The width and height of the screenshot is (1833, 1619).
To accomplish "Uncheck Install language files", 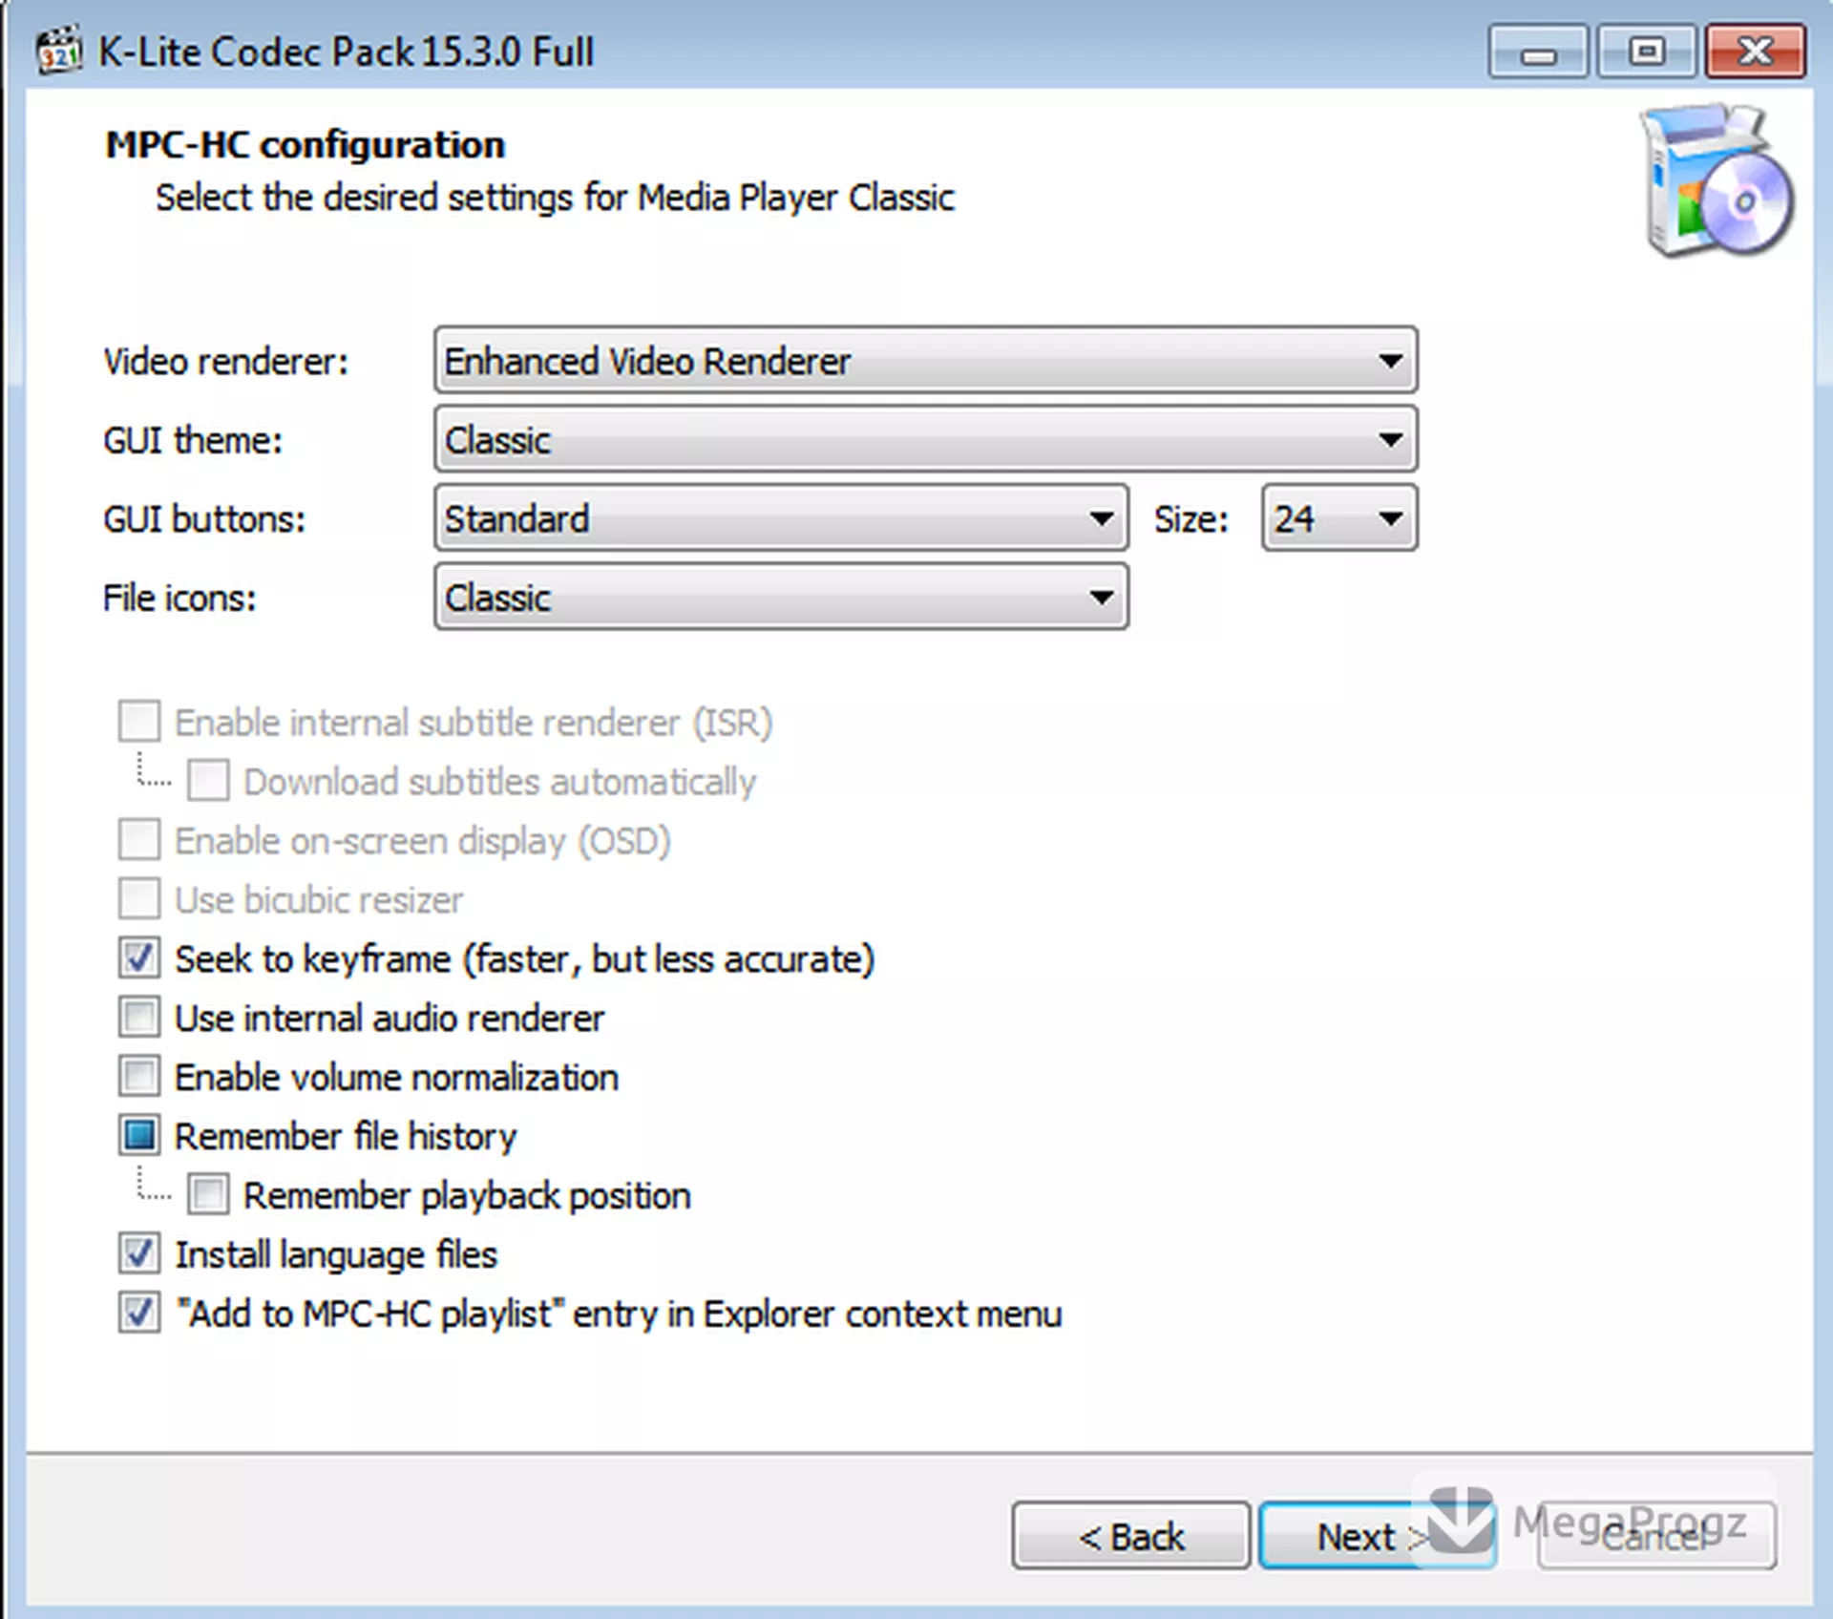I will 139,1254.
